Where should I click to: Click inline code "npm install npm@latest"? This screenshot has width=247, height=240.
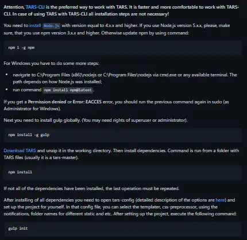point(68,90)
